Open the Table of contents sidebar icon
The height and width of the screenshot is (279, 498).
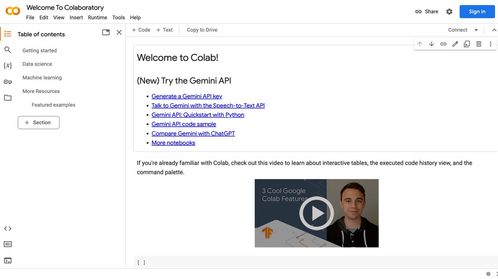pos(8,34)
